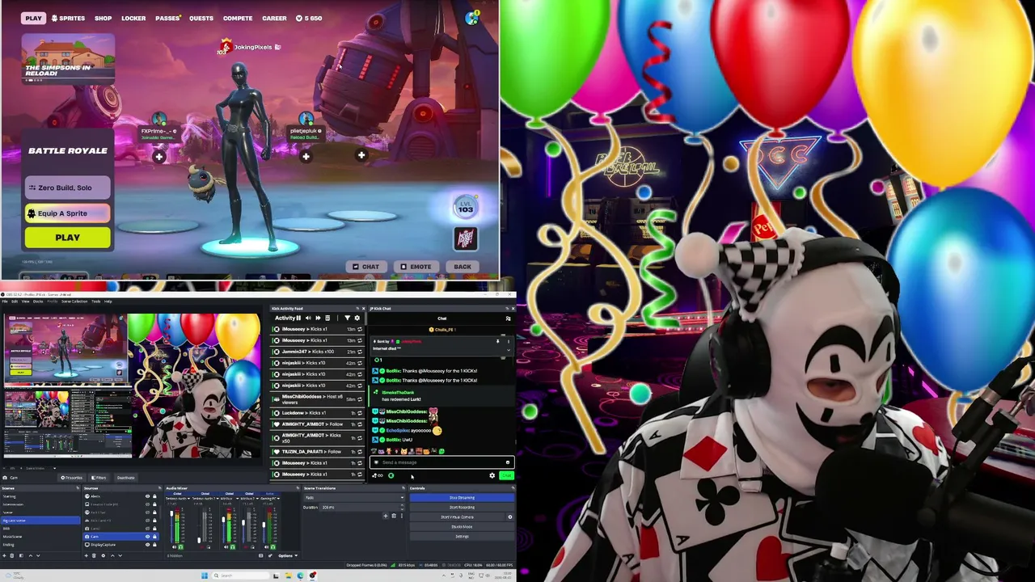This screenshot has height=582, width=1035.
Task: Open the Passes tab
Action: click(x=167, y=18)
